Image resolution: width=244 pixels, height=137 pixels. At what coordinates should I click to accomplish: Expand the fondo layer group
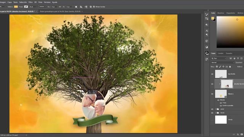click(x=215, y=113)
